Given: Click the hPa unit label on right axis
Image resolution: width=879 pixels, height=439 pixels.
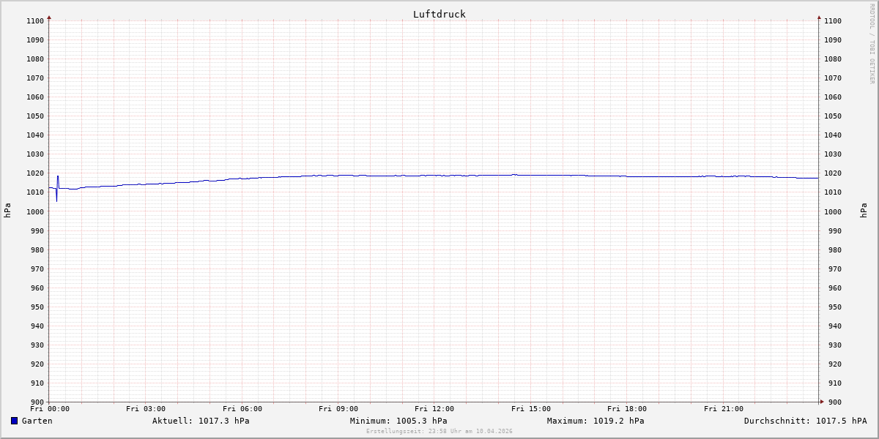Looking at the screenshot, I should click(864, 211).
